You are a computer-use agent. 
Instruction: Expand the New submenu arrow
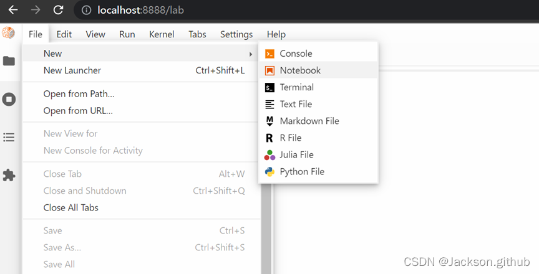[250, 54]
